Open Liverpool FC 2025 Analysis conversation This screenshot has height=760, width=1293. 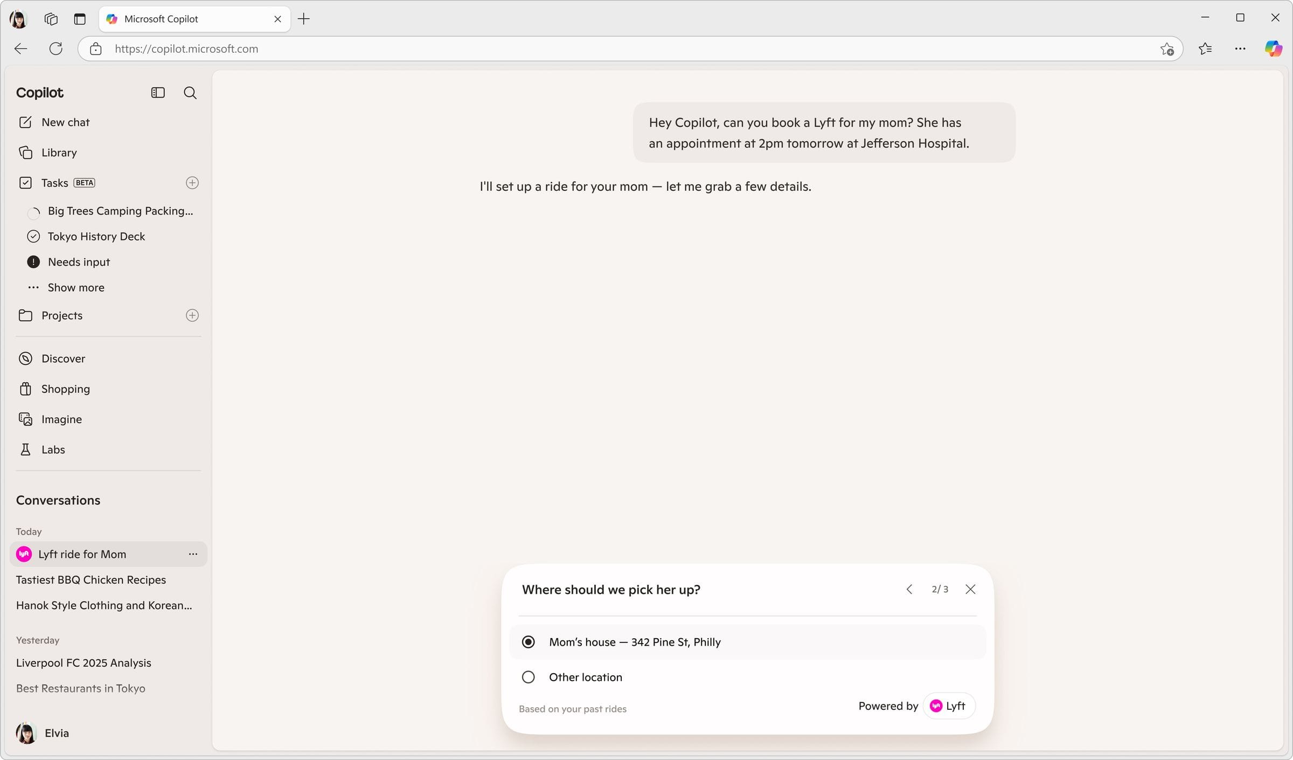point(84,663)
